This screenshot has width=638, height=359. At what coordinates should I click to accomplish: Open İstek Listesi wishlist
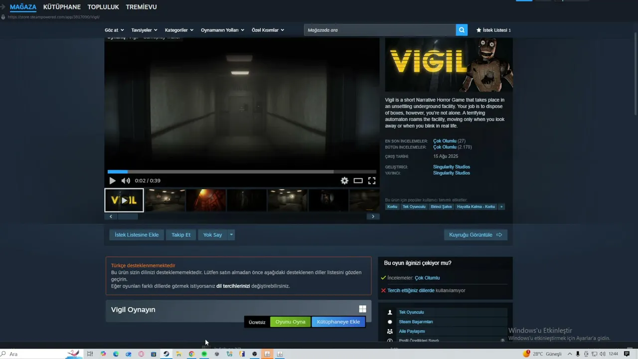coord(493,30)
